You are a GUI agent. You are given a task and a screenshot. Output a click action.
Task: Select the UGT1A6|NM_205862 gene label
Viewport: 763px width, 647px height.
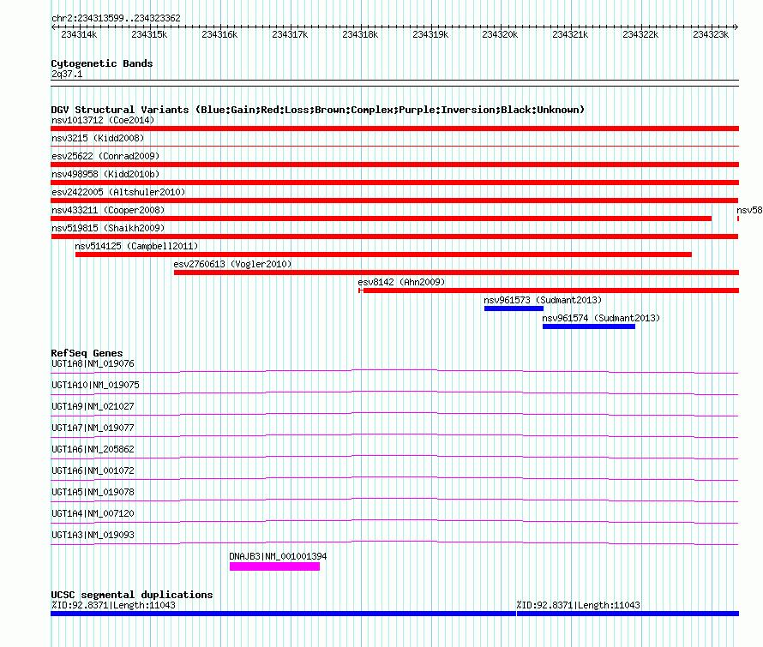pos(93,450)
